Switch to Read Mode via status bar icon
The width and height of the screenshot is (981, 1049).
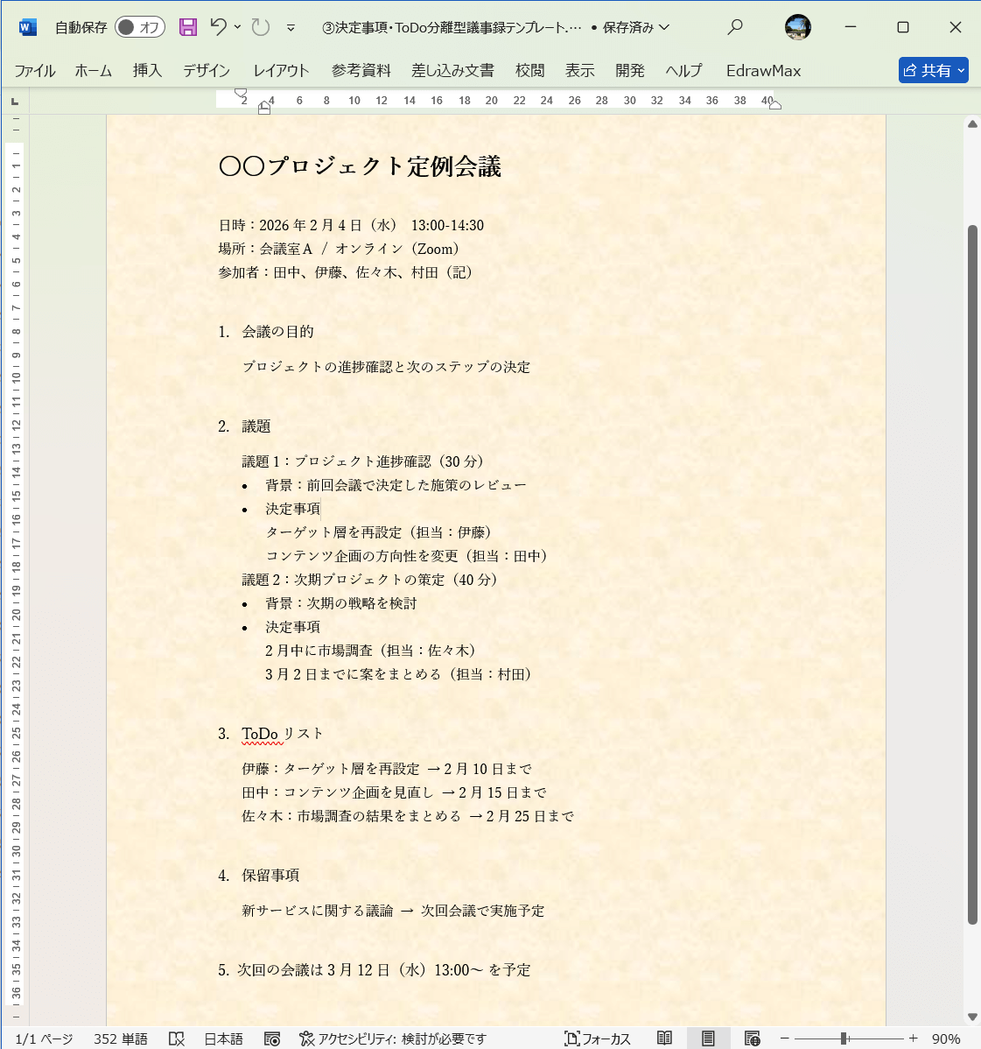pos(664,1038)
